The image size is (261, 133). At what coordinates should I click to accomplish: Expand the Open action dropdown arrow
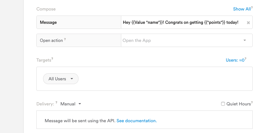(x=245, y=40)
